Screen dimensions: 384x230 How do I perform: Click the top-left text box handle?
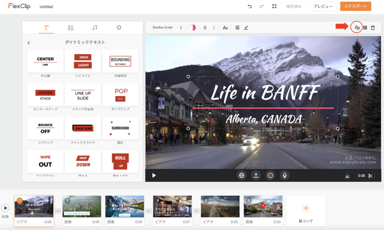click(x=188, y=77)
